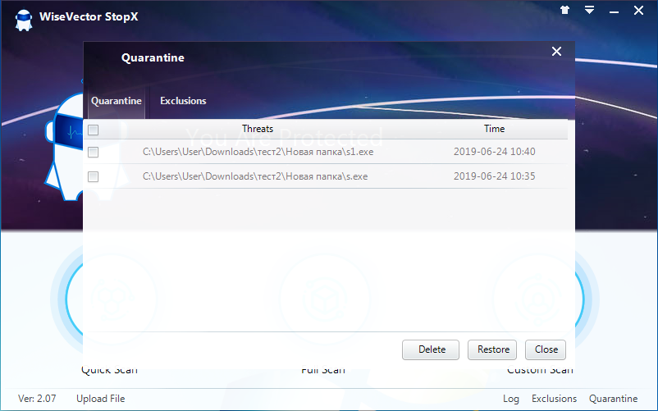Check the box for s1.exe threat

[x=94, y=152]
